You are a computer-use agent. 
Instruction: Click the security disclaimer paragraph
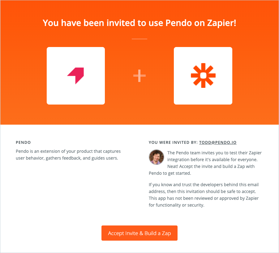click(204, 195)
